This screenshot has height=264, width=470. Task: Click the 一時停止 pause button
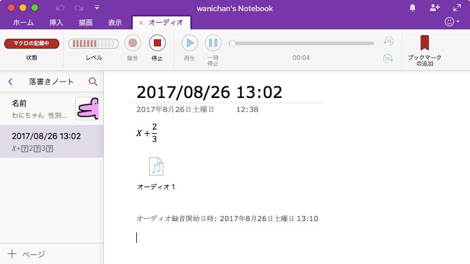pyautogui.click(x=213, y=43)
